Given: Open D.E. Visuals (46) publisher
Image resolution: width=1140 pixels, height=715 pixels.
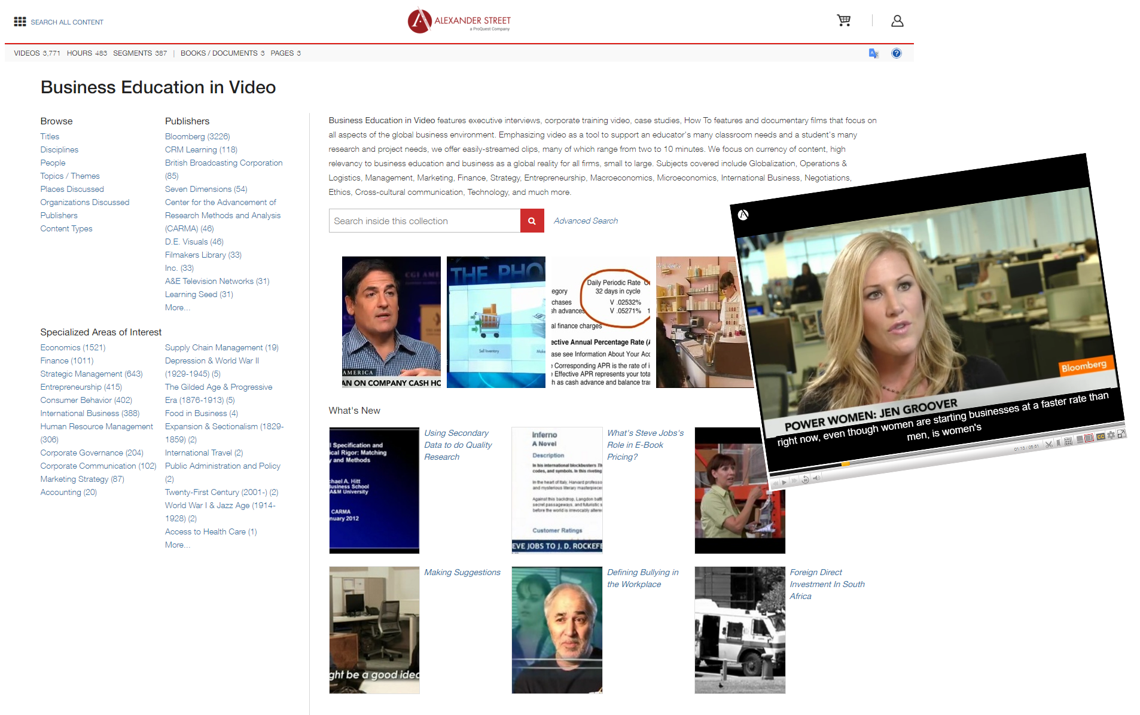Looking at the screenshot, I should (194, 242).
